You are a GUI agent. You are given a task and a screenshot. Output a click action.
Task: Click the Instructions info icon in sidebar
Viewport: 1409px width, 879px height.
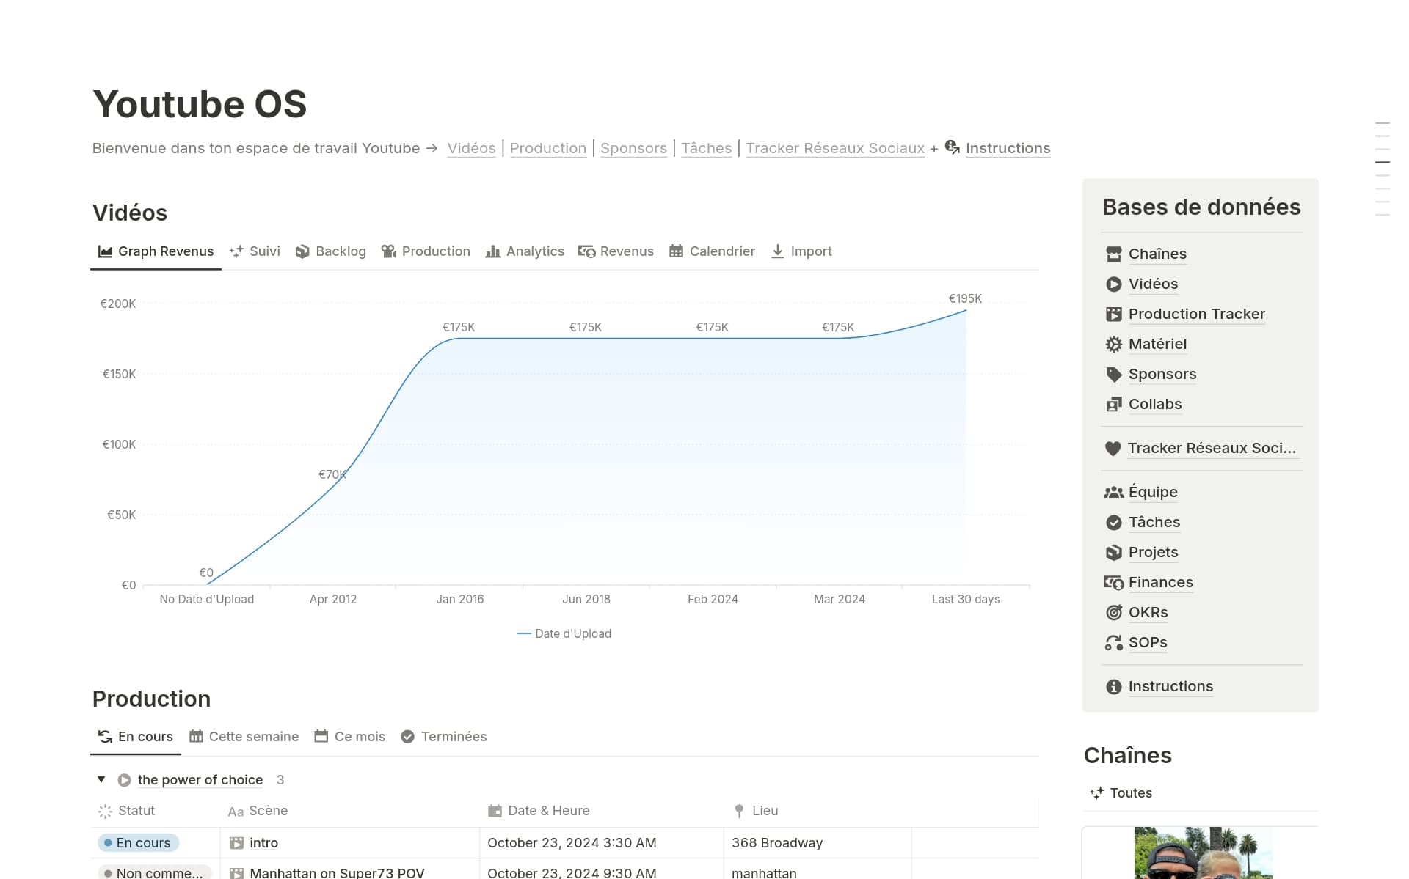(x=1113, y=686)
